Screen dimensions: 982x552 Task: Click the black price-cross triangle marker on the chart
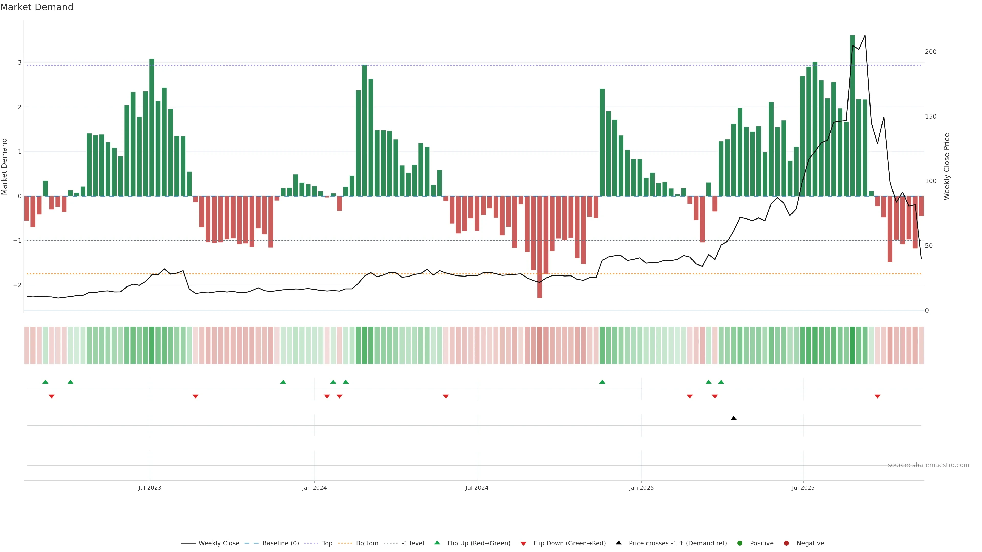[733, 418]
